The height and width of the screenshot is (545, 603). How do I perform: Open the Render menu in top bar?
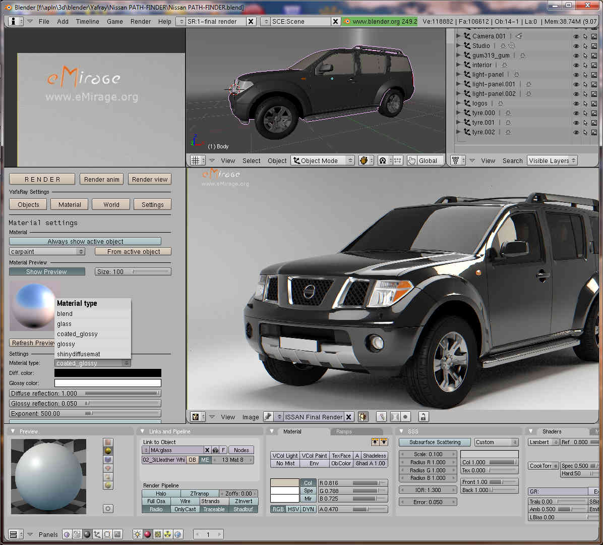click(x=141, y=22)
